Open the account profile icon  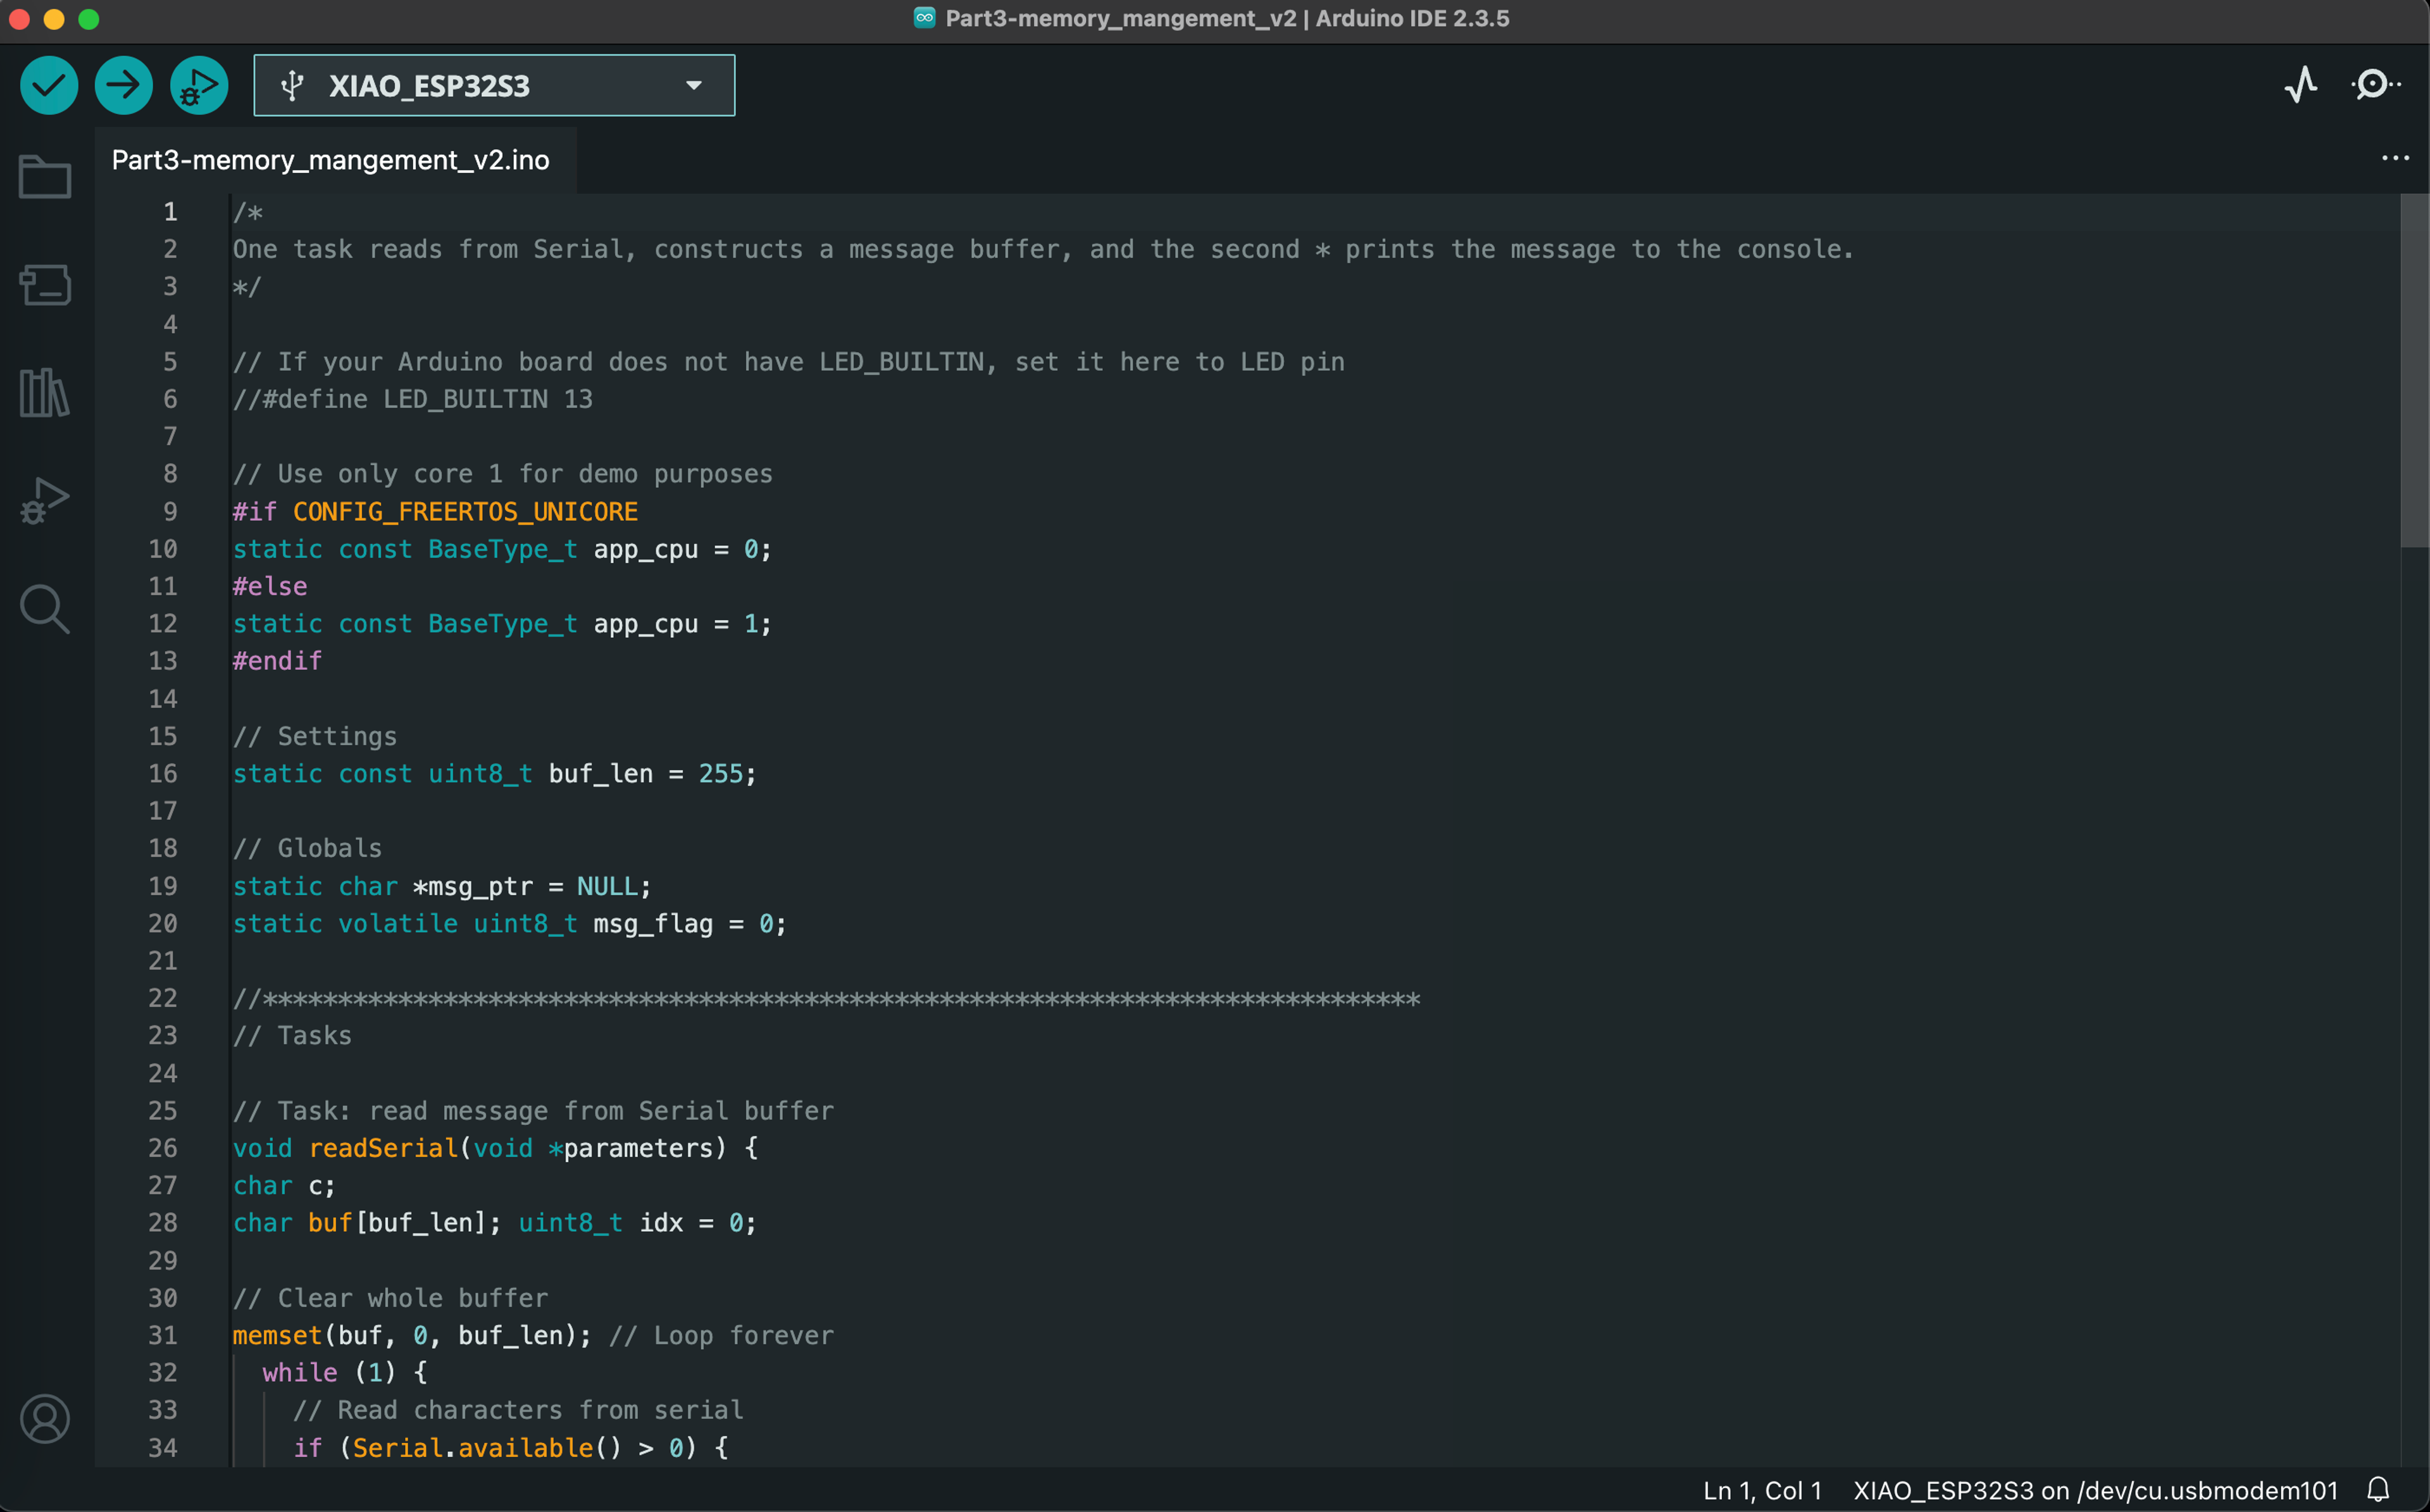45,1418
